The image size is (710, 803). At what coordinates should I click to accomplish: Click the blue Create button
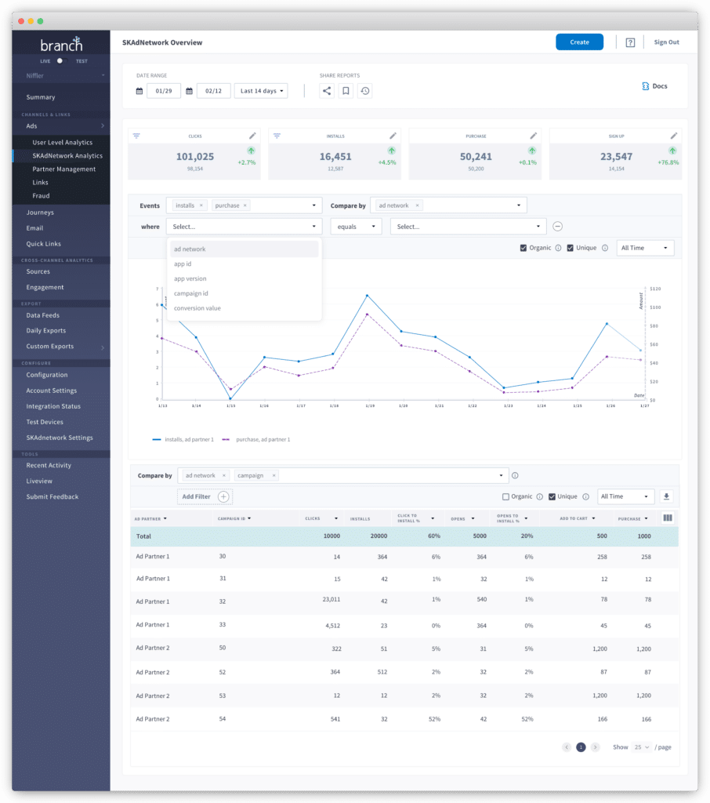coord(579,42)
